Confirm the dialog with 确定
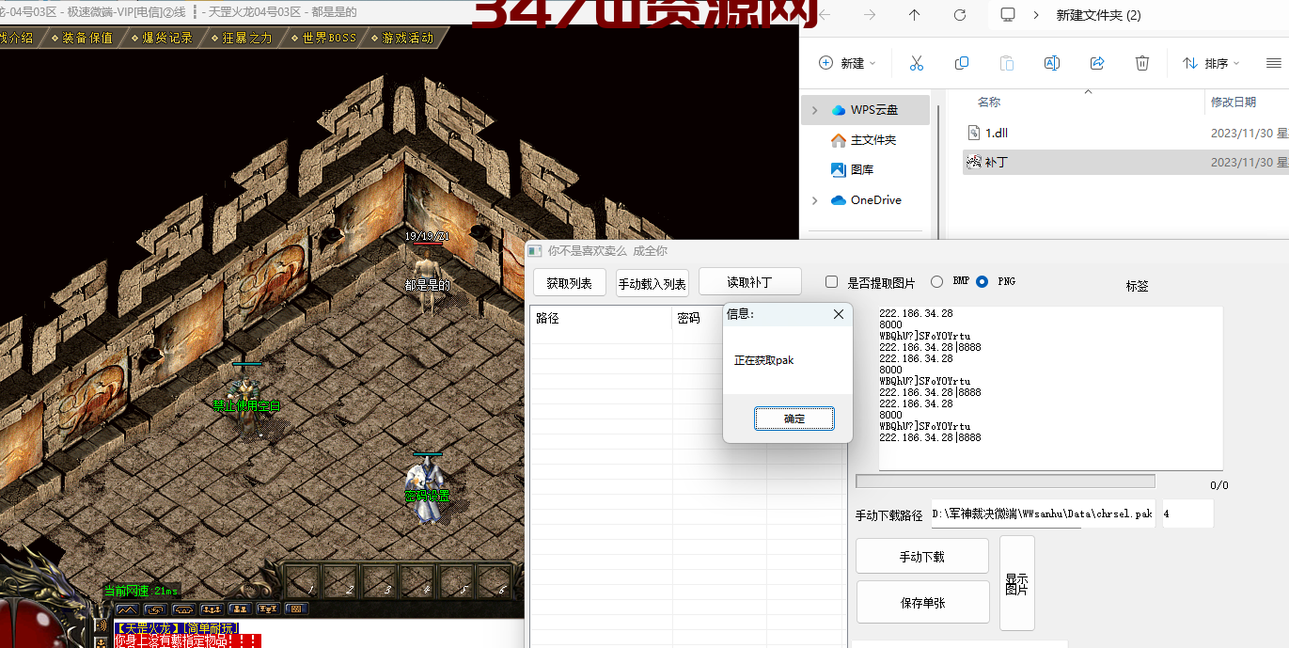 [794, 419]
